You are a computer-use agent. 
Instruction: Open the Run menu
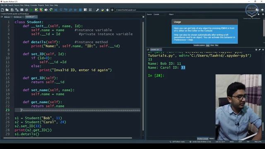(x=22, y=5)
